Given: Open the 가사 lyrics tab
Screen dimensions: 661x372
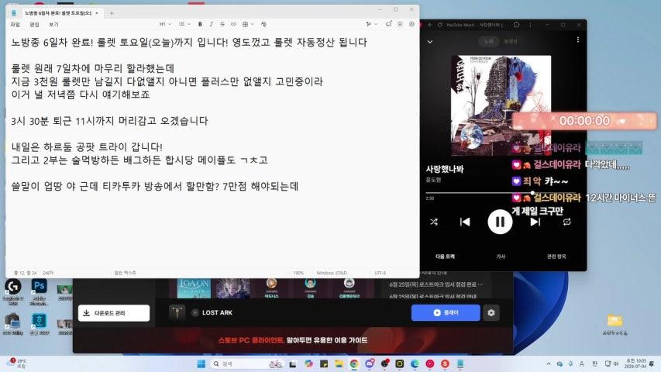Looking at the screenshot, I should (501, 257).
